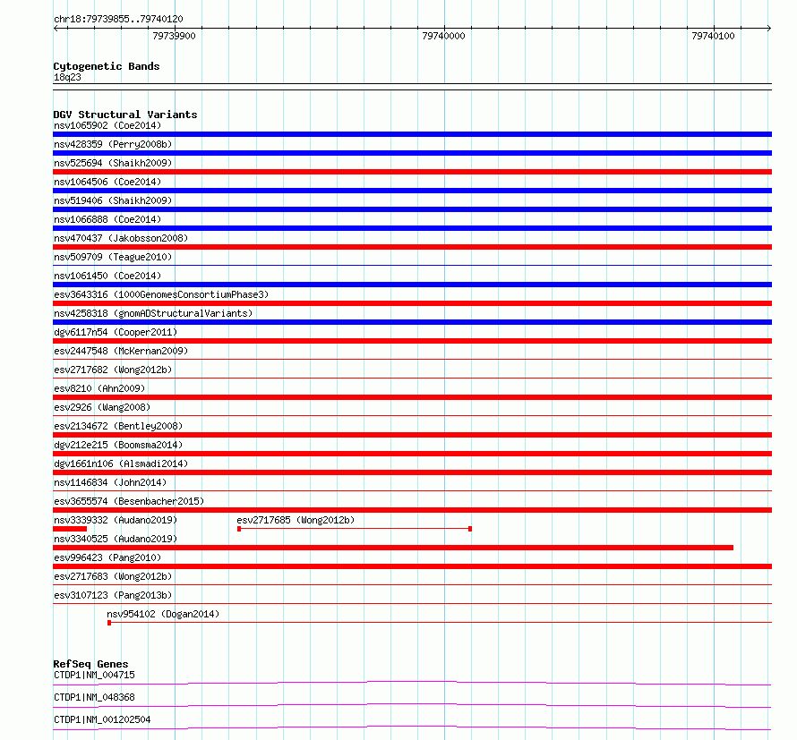Click the thin blue line under nsv509709
Viewport: 797px width, 740px height.
click(x=412, y=265)
